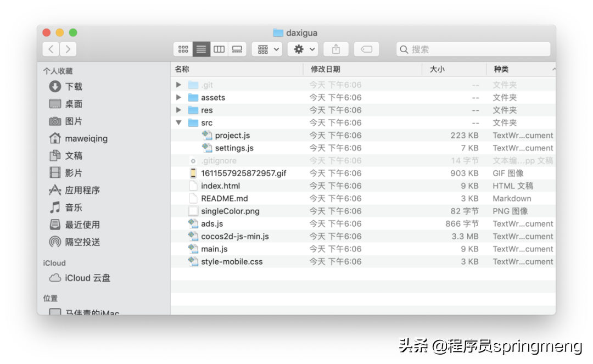
Task: Select the src folder icon
Action: click(x=193, y=122)
